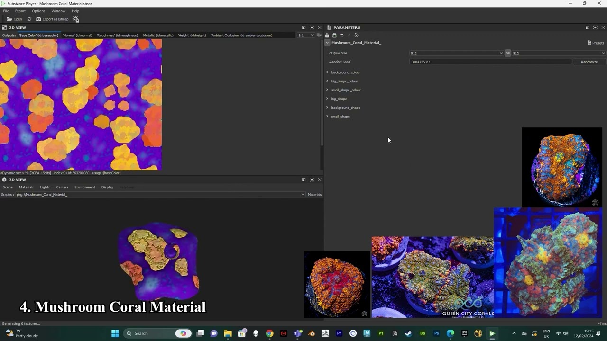Open the Export menu
Image resolution: width=607 pixels, height=341 pixels.
tap(20, 11)
